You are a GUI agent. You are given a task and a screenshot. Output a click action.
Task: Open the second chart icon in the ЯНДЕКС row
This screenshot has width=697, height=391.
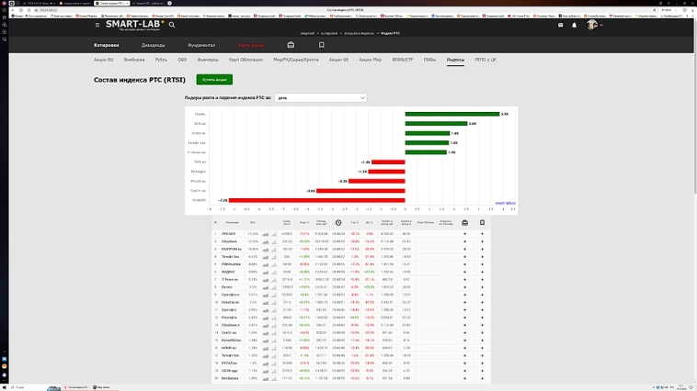tap(273, 272)
